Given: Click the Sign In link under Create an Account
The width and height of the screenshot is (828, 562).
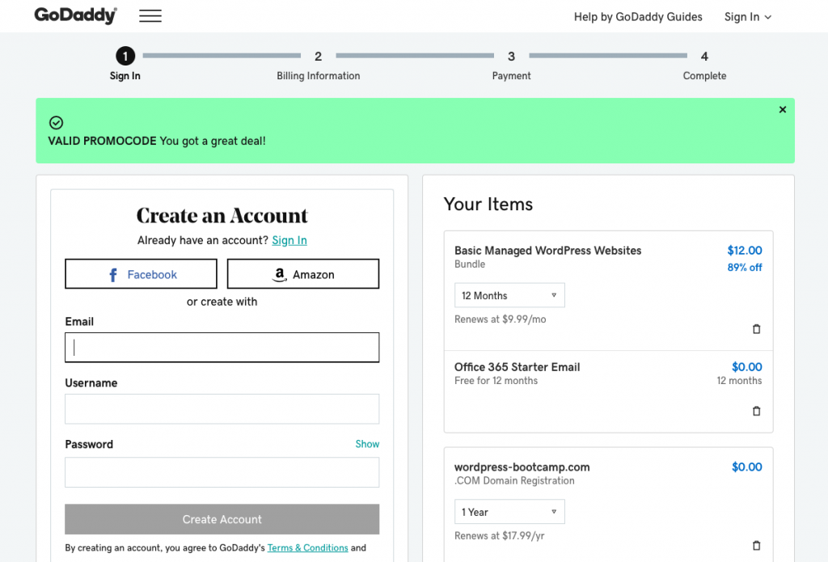Looking at the screenshot, I should click(289, 240).
